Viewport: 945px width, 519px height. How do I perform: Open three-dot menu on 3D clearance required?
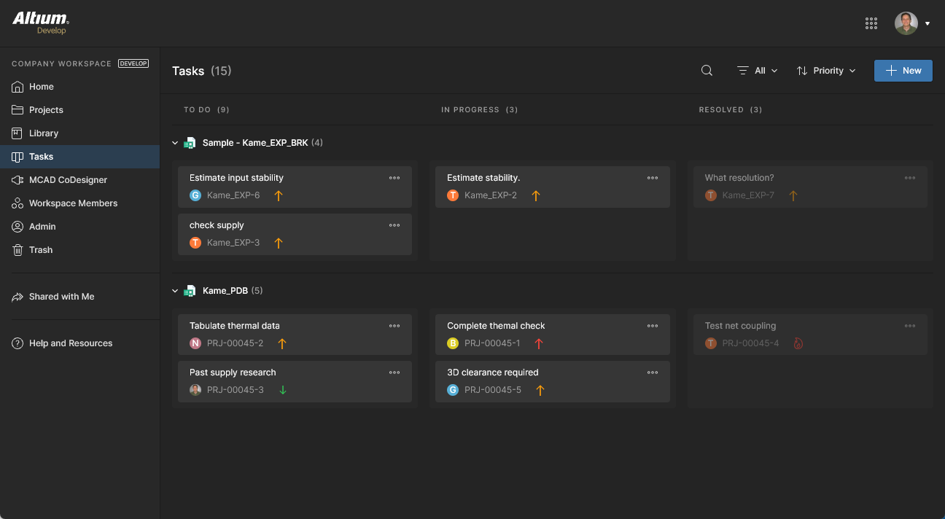click(x=653, y=372)
